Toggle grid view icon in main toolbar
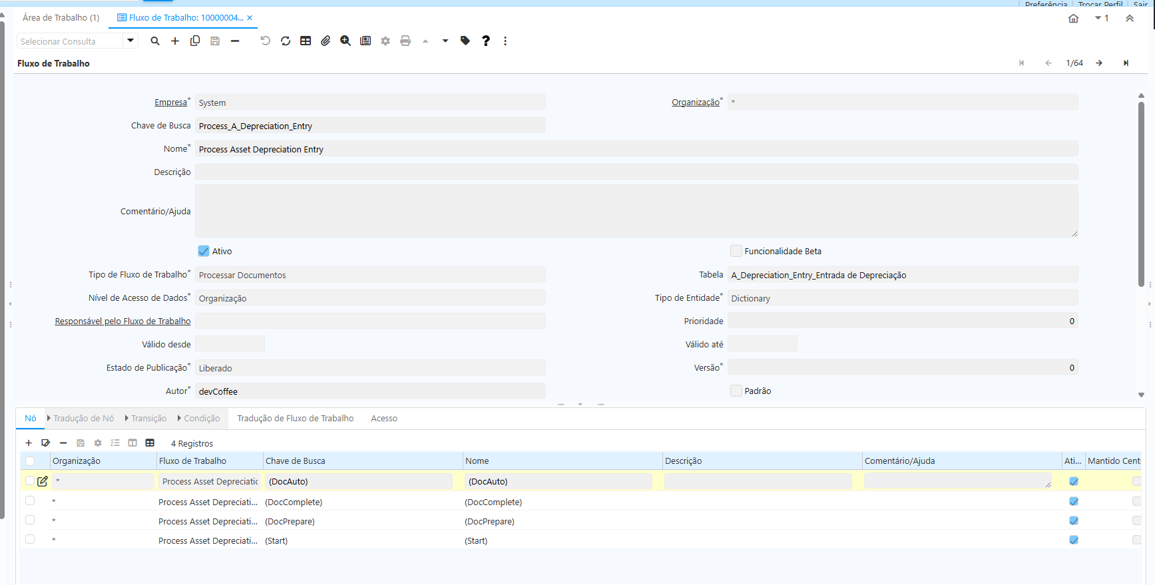Screen dimensions: 1155x585 306,41
